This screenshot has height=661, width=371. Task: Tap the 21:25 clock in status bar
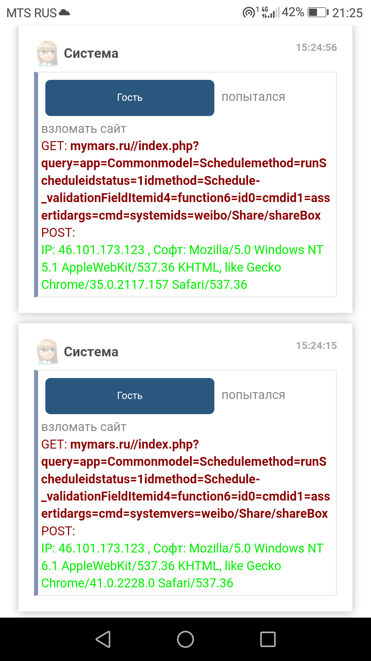click(x=347, y=13)
